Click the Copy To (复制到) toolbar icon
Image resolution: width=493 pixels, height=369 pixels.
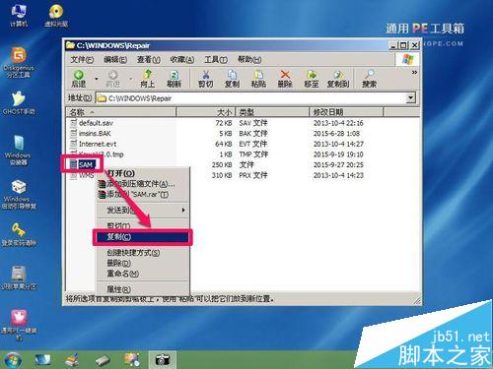pos(338,79)
